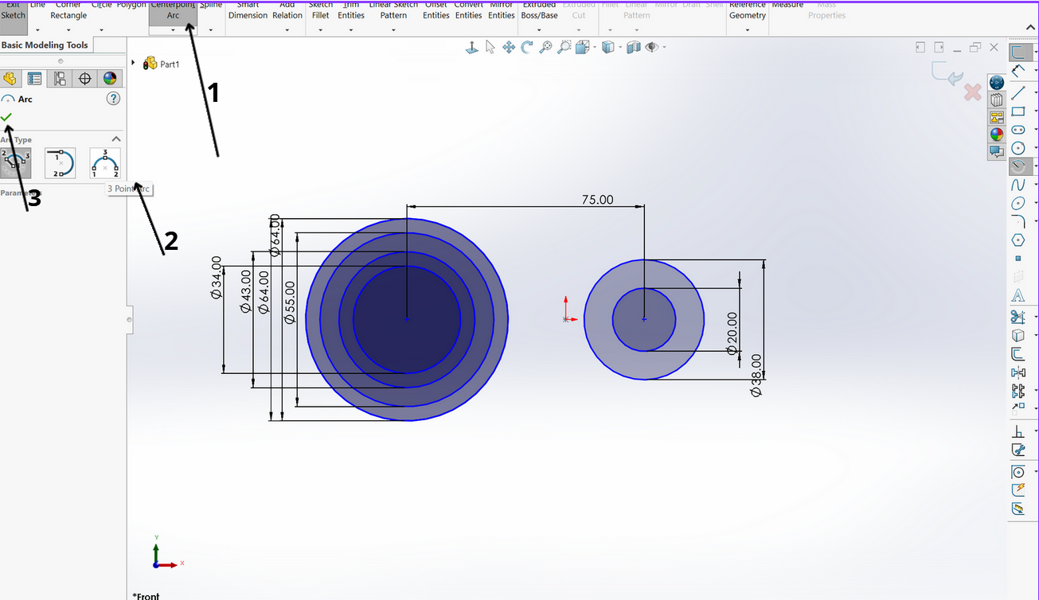
Task: Open View Palette task pane icon
Action: point(997,117)
